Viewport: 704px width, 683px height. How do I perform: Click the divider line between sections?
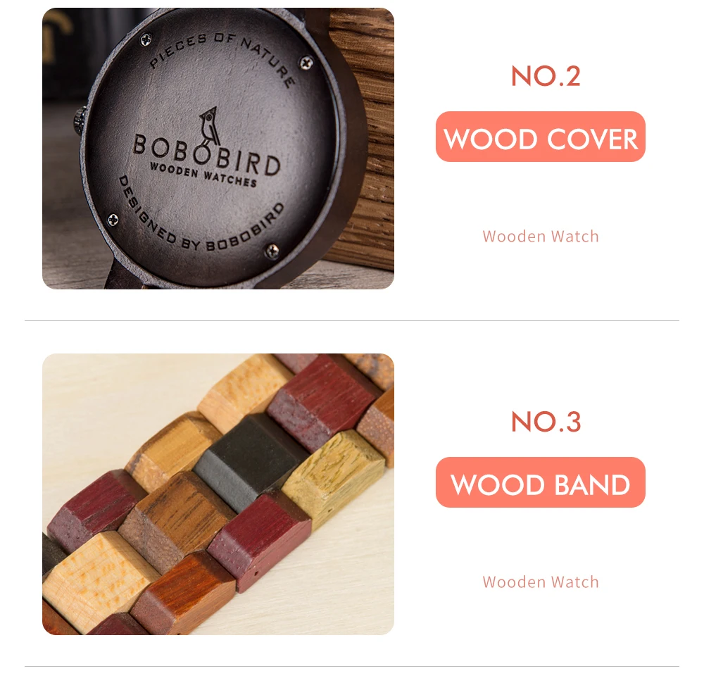pyautogui.click(x=352, y=320)
